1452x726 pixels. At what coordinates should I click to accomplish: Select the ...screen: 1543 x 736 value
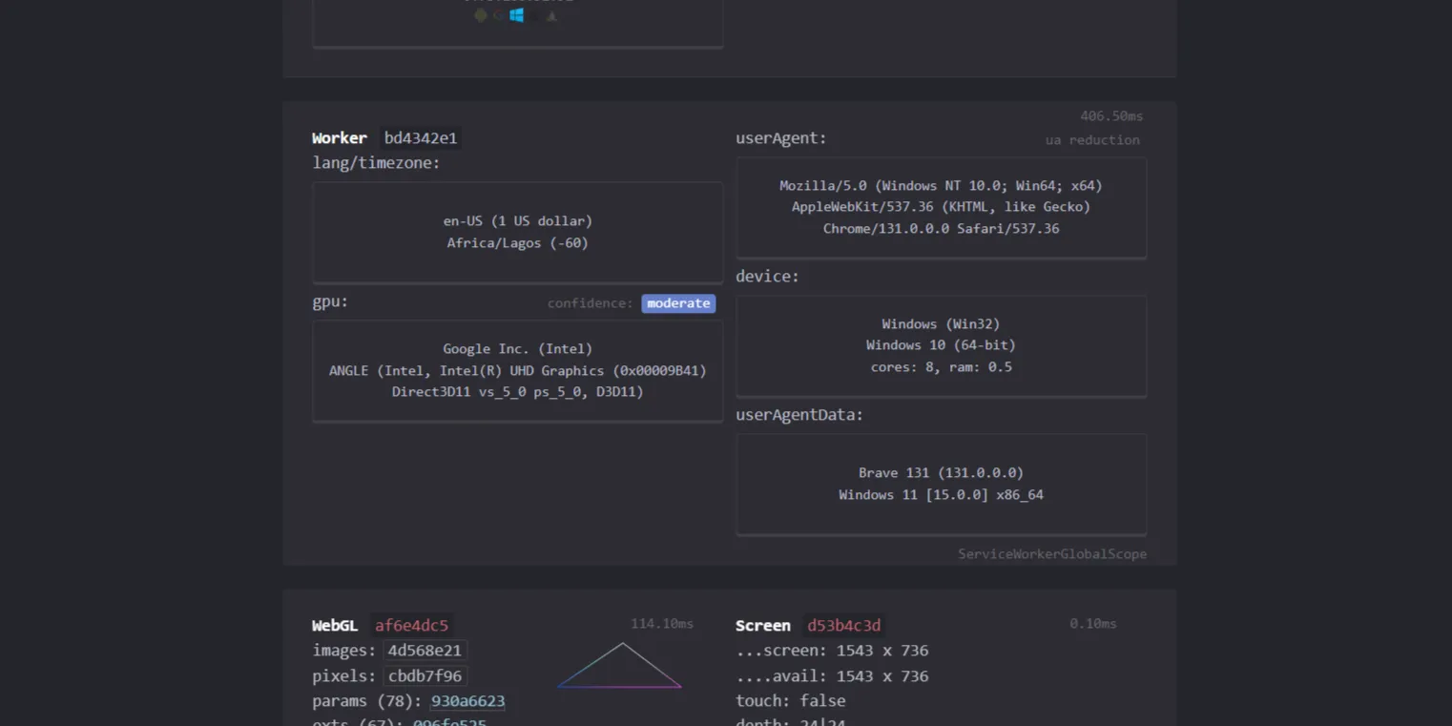tap(832, 651)
